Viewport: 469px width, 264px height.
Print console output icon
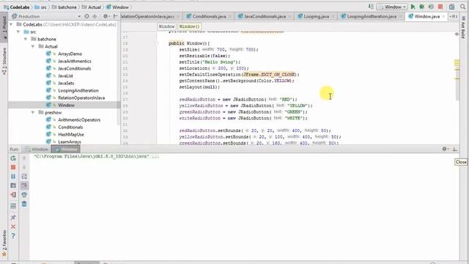click(x=24, y=195)
